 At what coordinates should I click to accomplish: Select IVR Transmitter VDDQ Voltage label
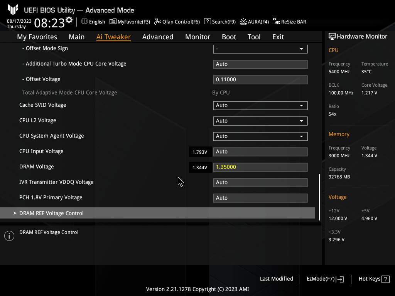[x=56, y=182]
